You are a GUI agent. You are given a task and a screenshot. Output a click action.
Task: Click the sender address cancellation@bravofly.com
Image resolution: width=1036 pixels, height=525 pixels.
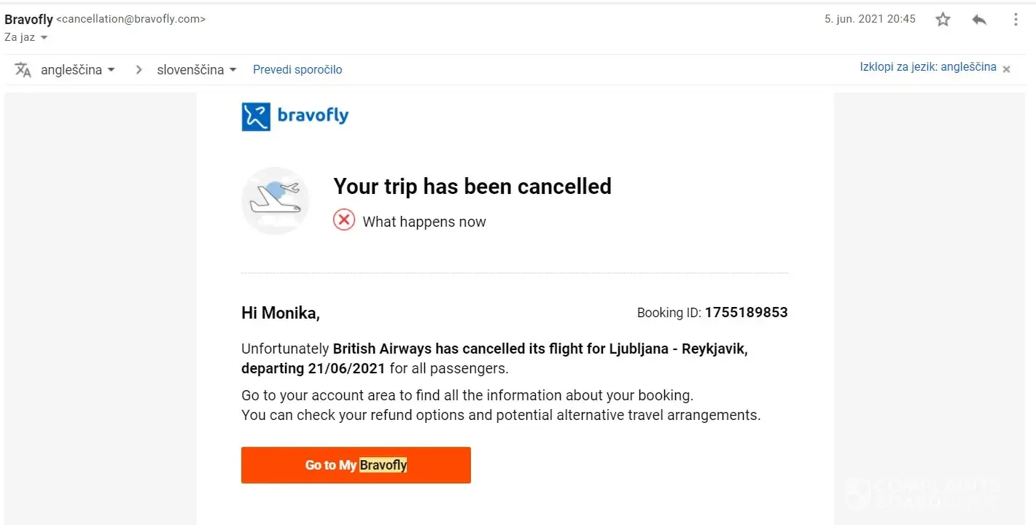131,20
